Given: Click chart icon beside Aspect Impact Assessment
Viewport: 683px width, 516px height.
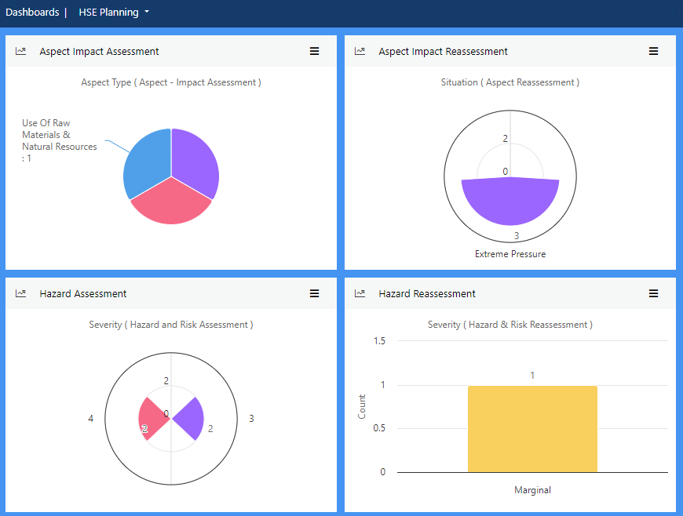Looking at the screenshot, I should [21, 51].
